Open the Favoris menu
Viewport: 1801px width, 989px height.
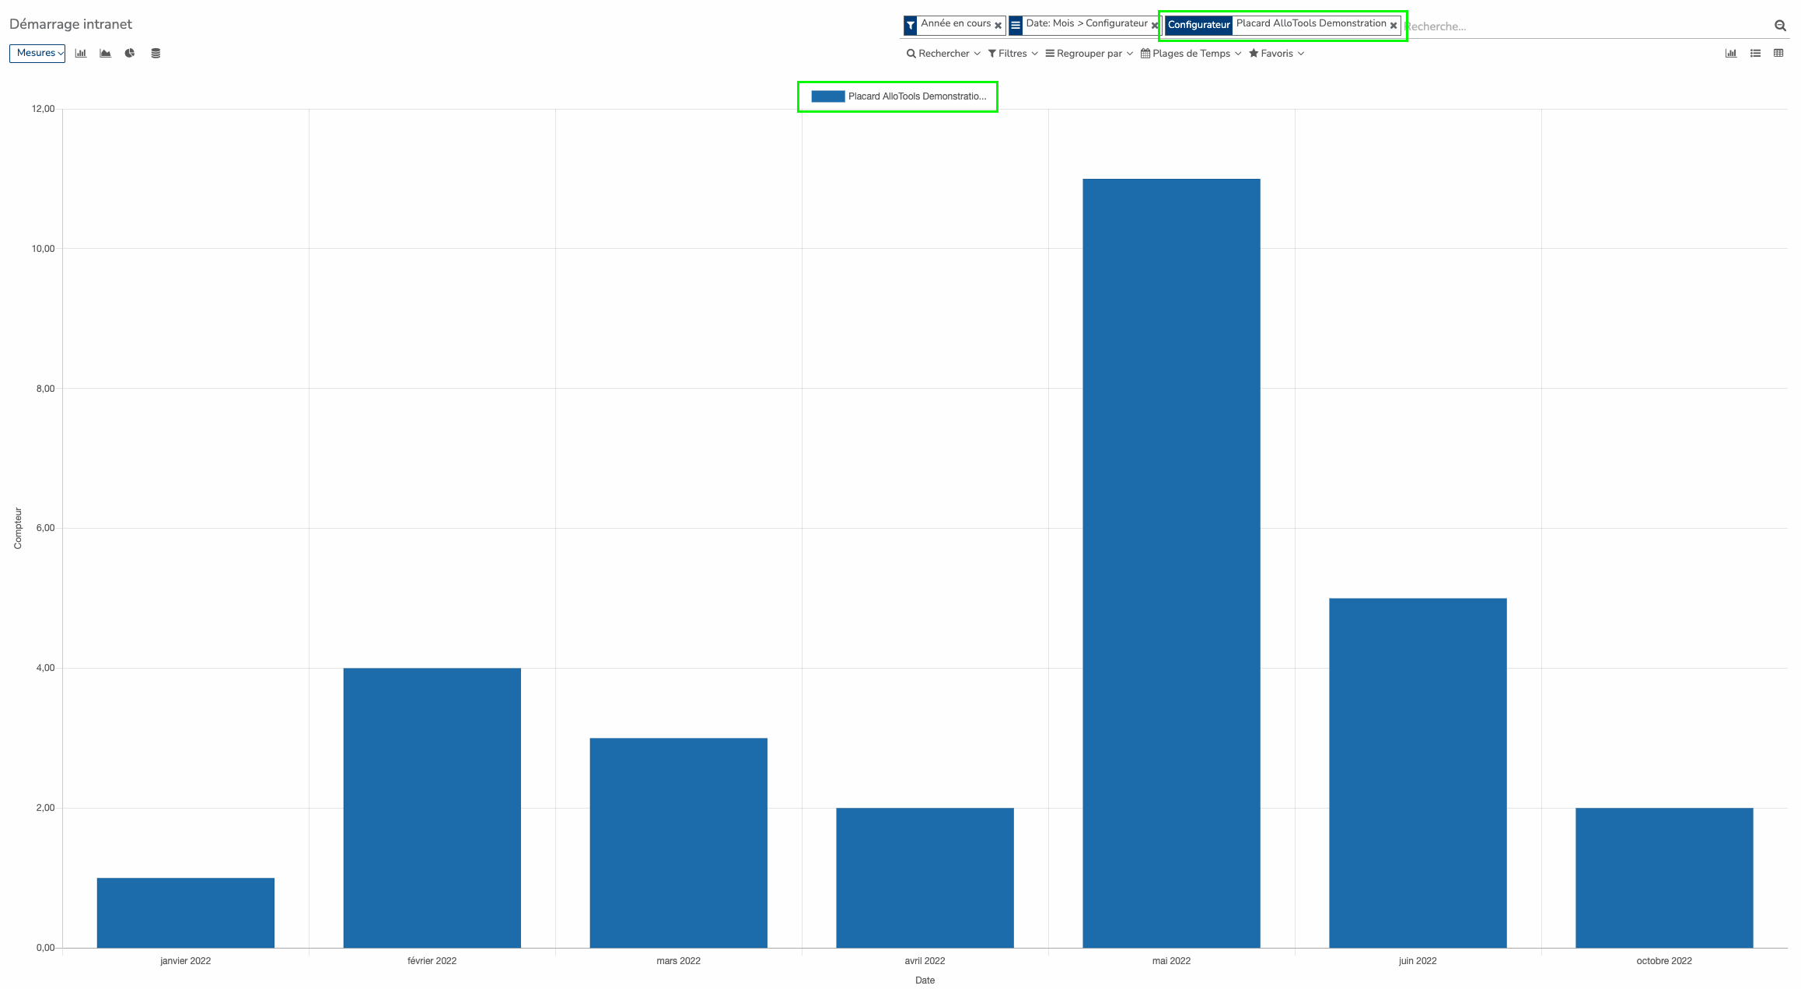click(x=1276, y=54)
